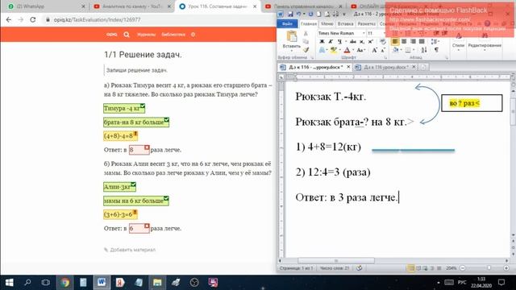Click the Sort icon in paragraph group
Image resolution: width=516 pixels, height=290 pixels.
coord(424,50)
